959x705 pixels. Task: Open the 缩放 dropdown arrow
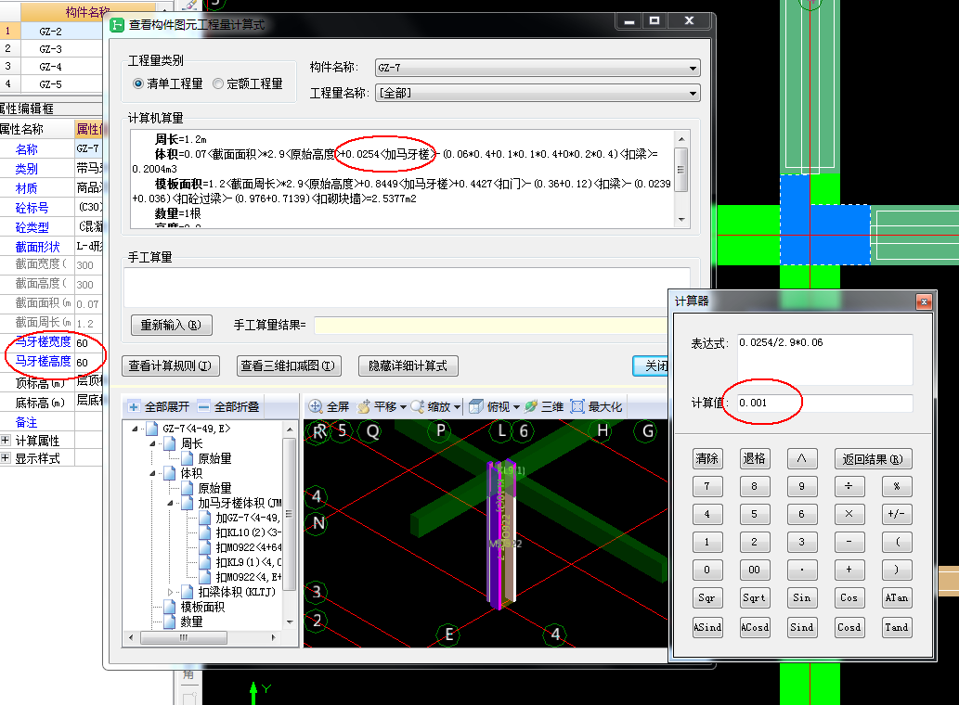pyautogui.click(x=457, y=407)
